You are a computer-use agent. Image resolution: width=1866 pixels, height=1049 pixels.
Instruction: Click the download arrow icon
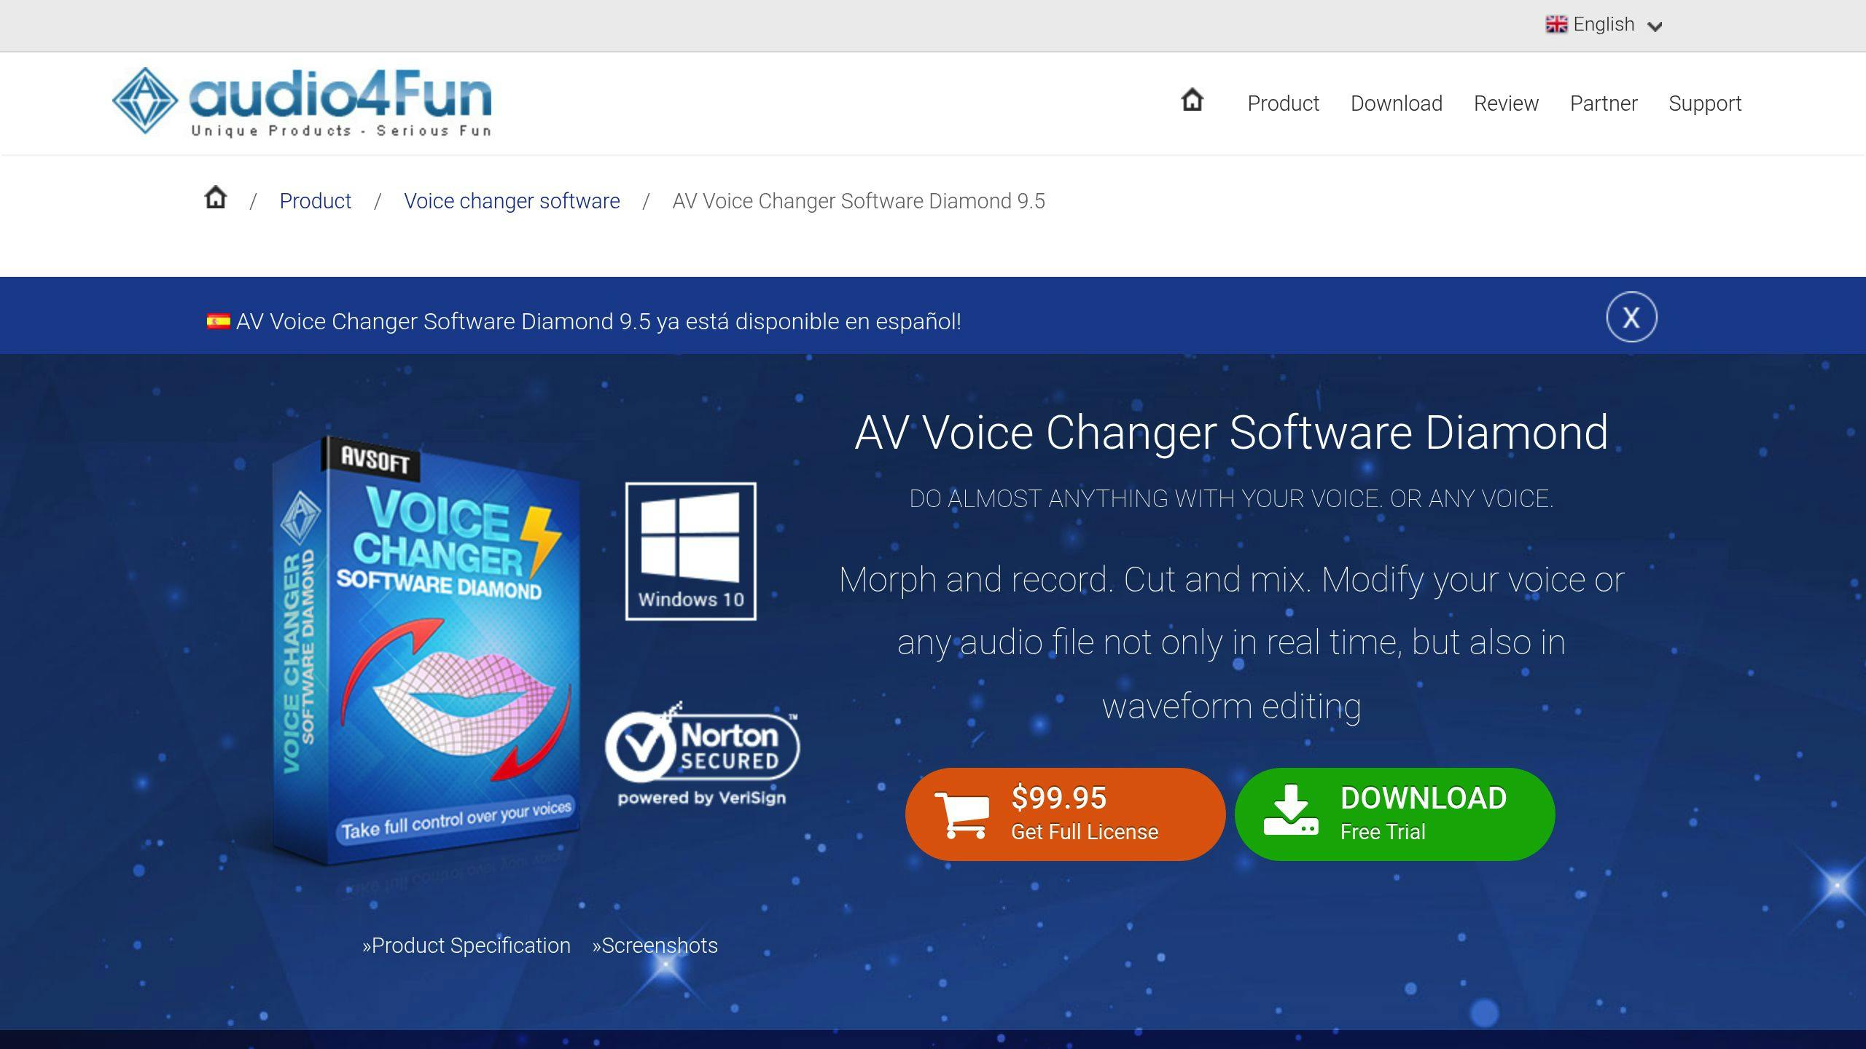click(1291, 809)
